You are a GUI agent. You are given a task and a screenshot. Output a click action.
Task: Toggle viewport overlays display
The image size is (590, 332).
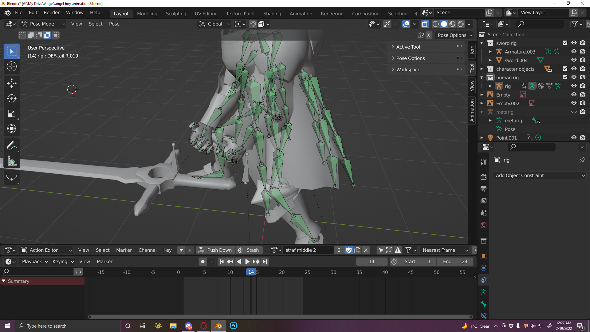(406, 24)
